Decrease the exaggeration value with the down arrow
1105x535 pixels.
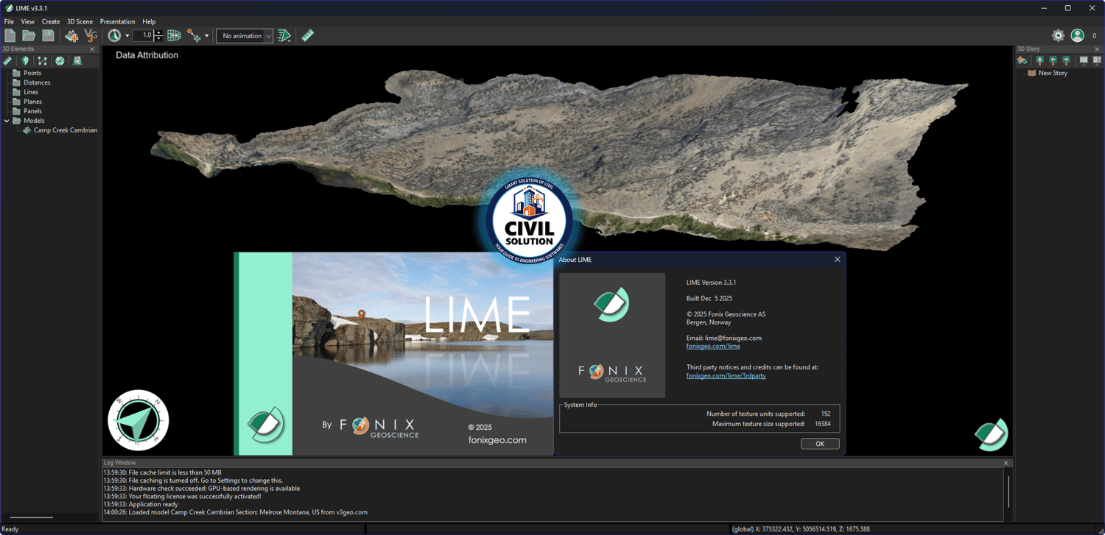[158, 38]
